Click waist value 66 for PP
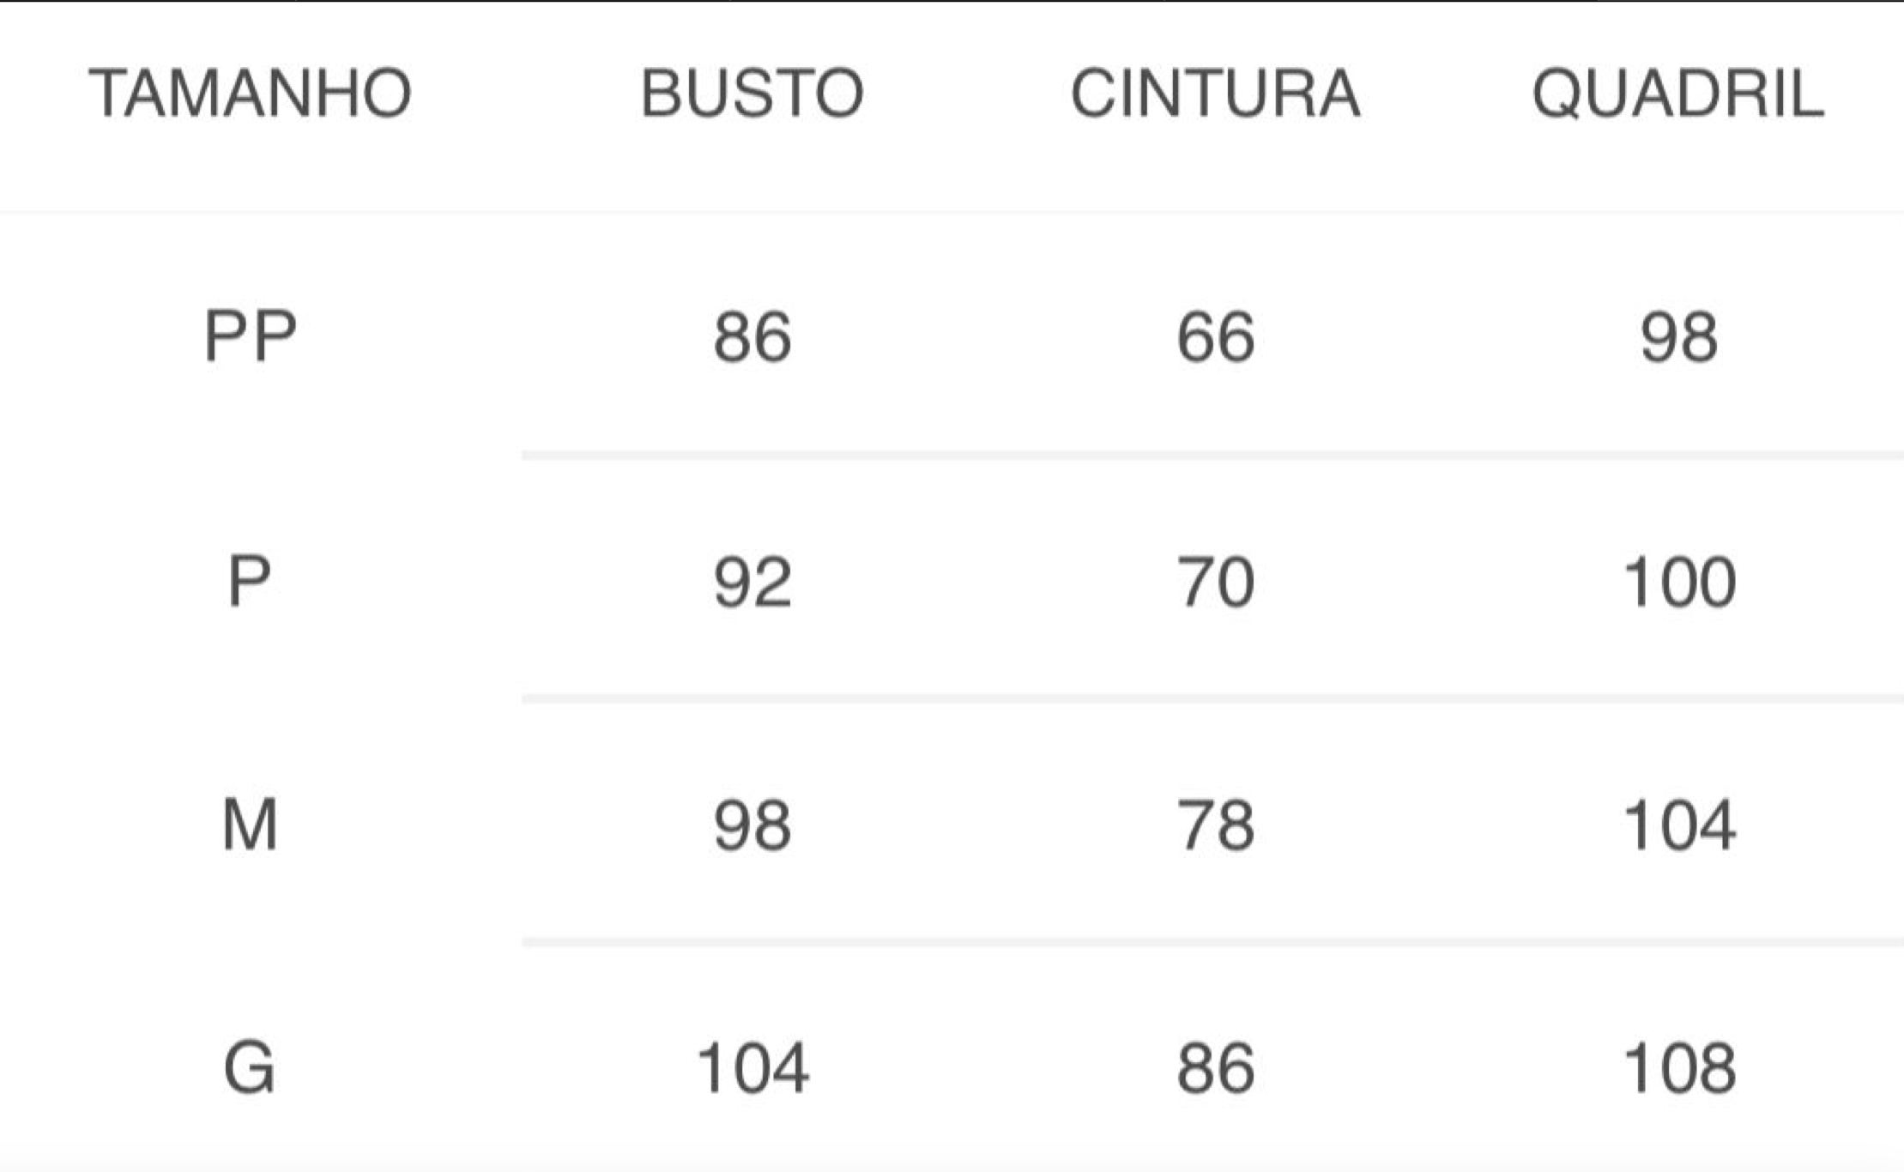This screenshot has height=1172, width=1904. pos(1215,337)
